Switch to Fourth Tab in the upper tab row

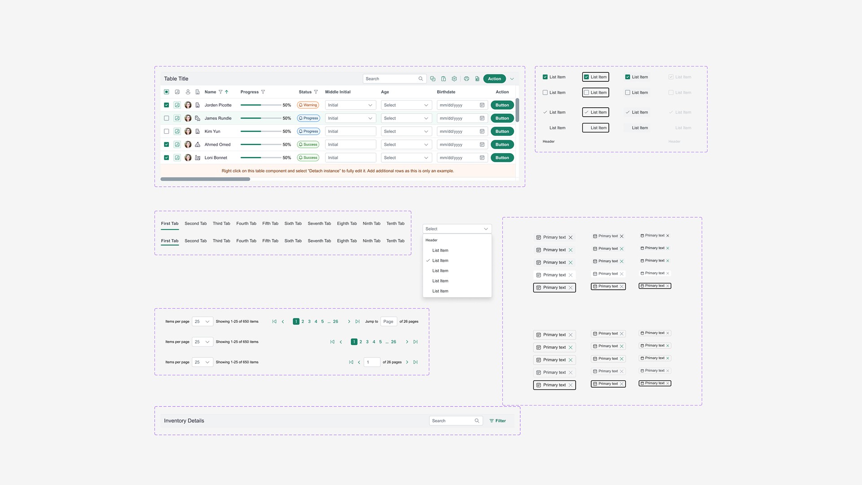click(246, 223)
